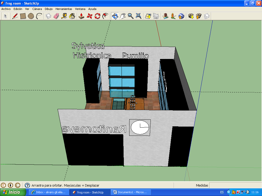Activate the Tape Measure tool
The image size is (262, 196).
click(64, 16)
